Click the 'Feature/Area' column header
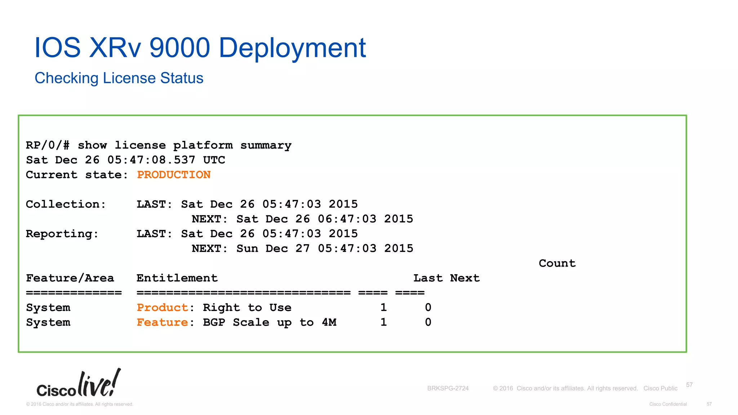The height and width of the screenshot is (415, 738). click(x=70, y=278)
